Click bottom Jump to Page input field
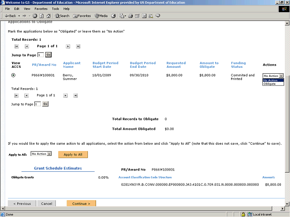Viewport: 290px width, 217px height. [x=38, y=104]
